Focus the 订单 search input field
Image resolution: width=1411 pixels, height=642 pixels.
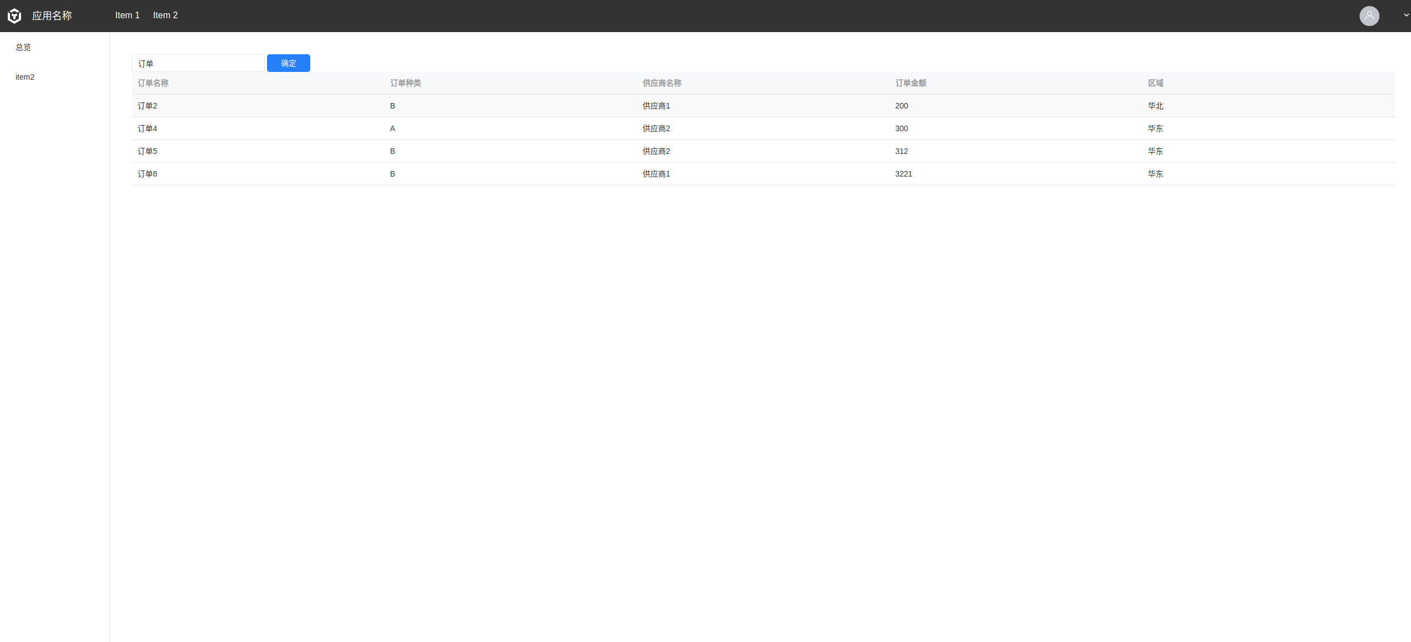coord(198,63)
